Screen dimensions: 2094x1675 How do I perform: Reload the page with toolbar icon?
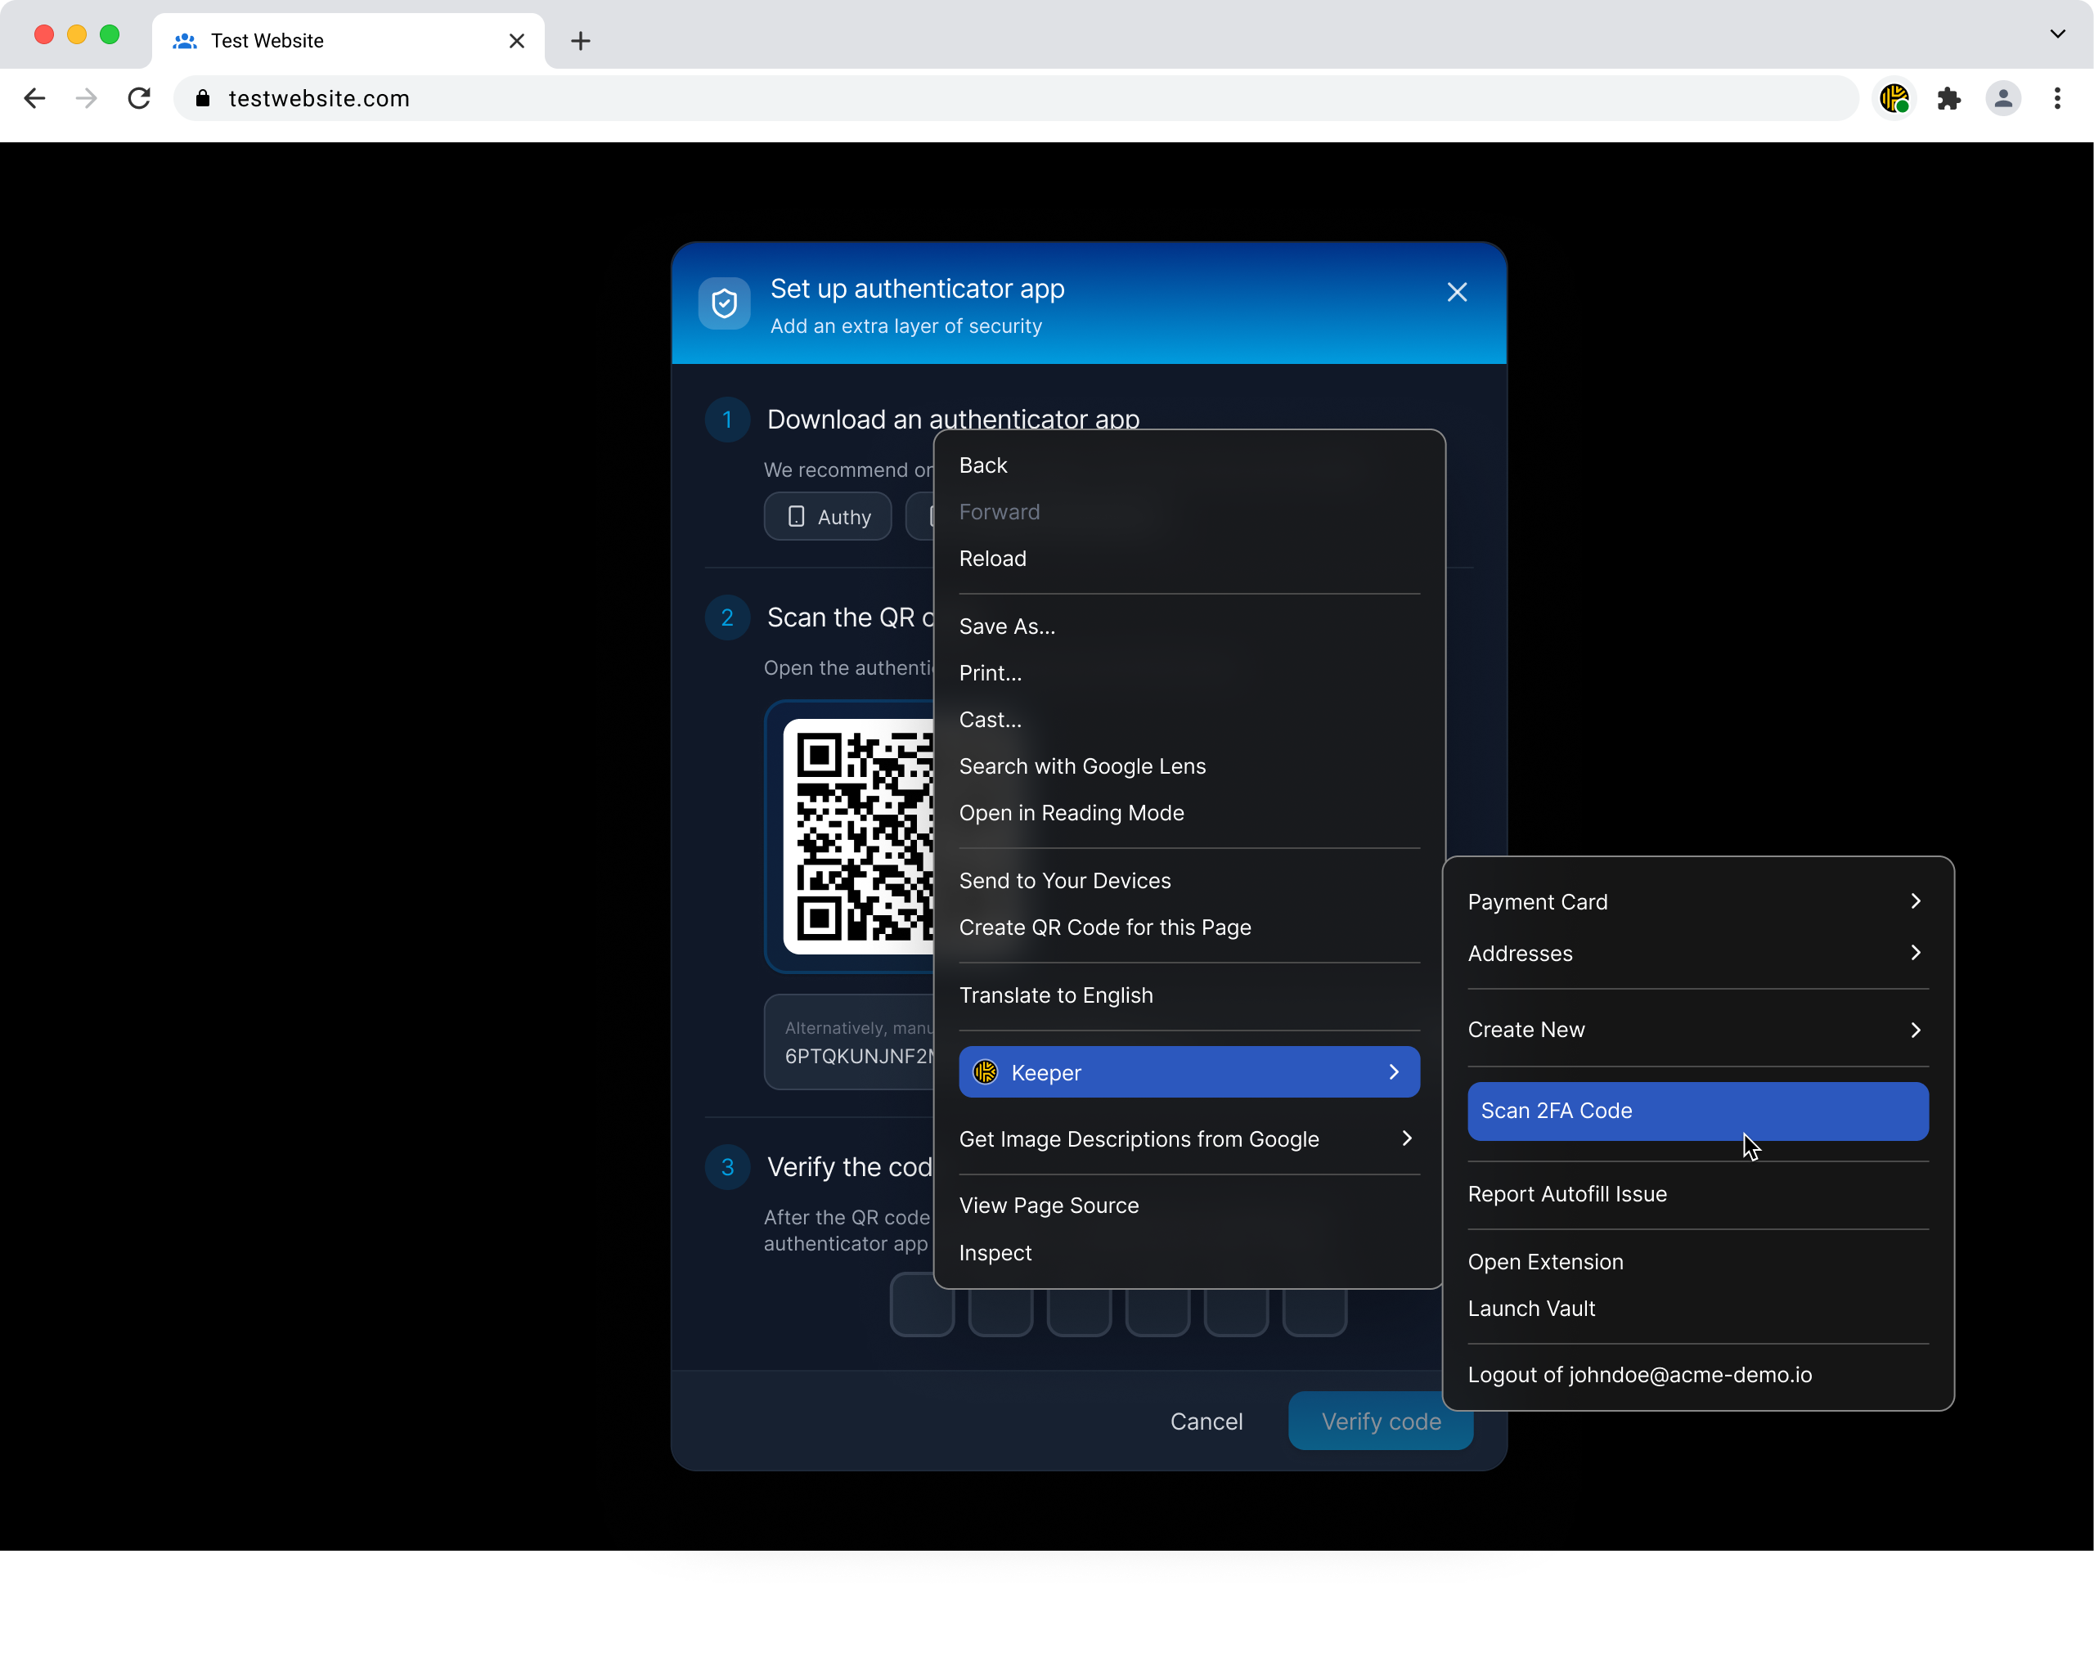139,98
